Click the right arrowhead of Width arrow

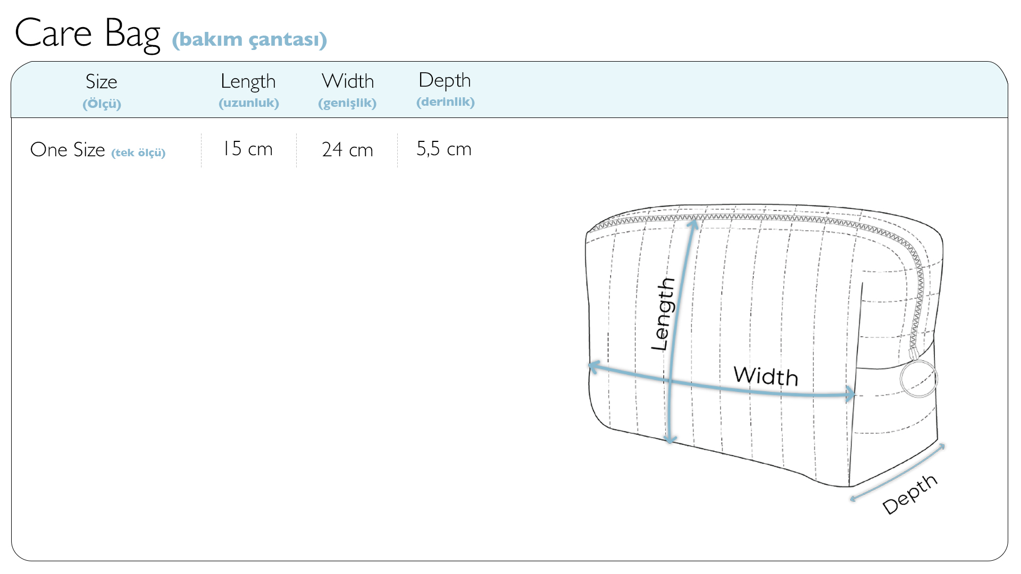pyautogui.click(x=850, y=394)
